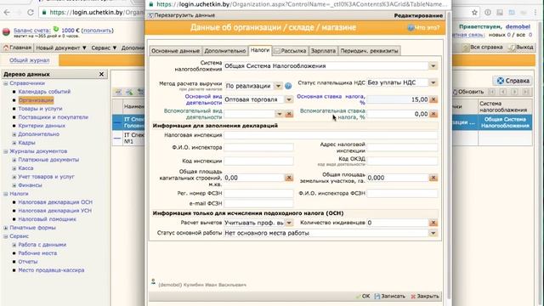Click the Обновить refresh icon
Image resolution: width=544 pixels, height=306 pixels.
point(455,92)
